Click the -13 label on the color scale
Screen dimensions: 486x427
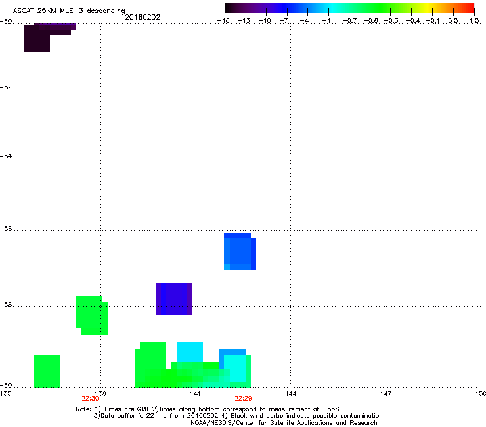coord(244,21)
